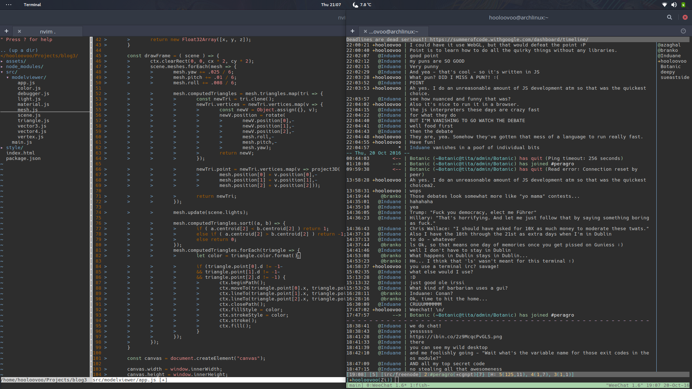Screen dimensions: 692x389
Task: Select @branko in nick list
Action: click(667, 50)
